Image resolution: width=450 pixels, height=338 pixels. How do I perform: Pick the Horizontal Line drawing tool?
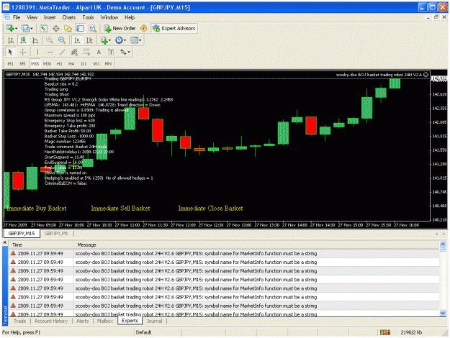(x=50, y=52)
